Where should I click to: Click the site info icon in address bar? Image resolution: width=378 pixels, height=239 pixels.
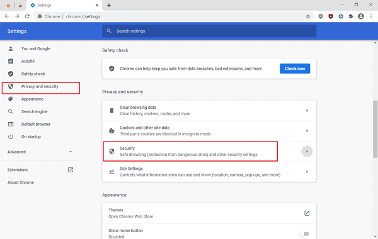tap(40, 16)
